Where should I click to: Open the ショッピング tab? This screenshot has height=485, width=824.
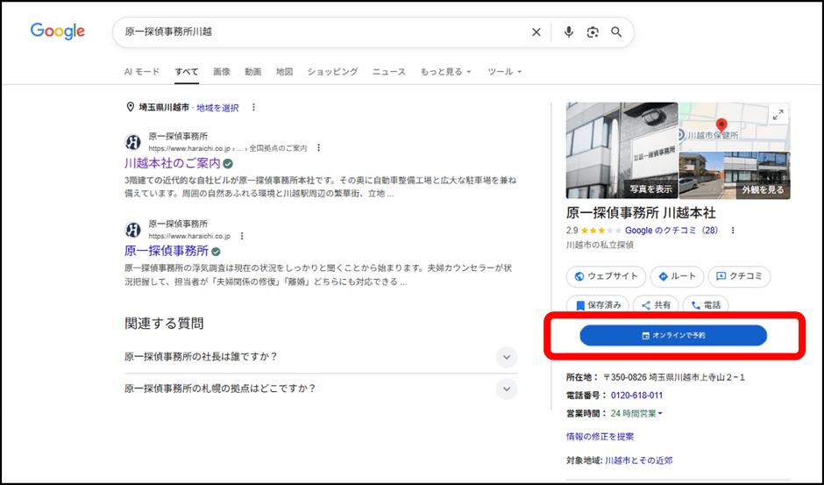332,72
